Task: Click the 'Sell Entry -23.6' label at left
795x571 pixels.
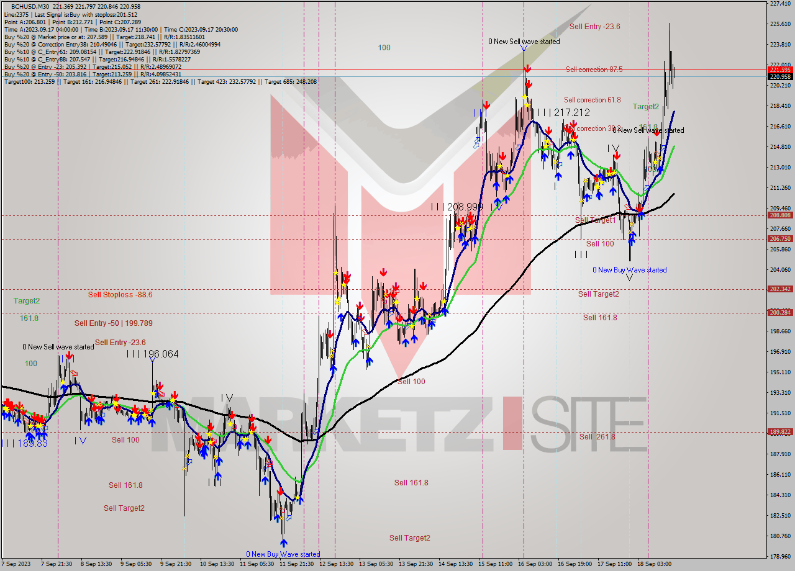Action: 120,343
